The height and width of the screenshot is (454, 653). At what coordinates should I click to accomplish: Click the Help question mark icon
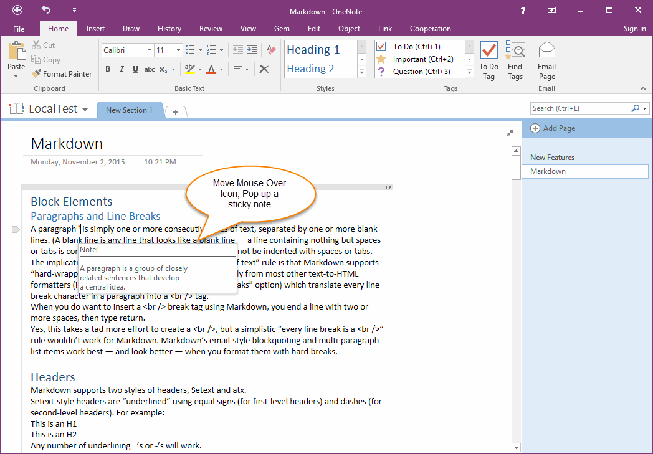pos(523,11)
